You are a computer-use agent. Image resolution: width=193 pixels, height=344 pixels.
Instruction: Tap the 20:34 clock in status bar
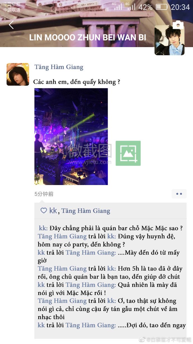[180, 7]
